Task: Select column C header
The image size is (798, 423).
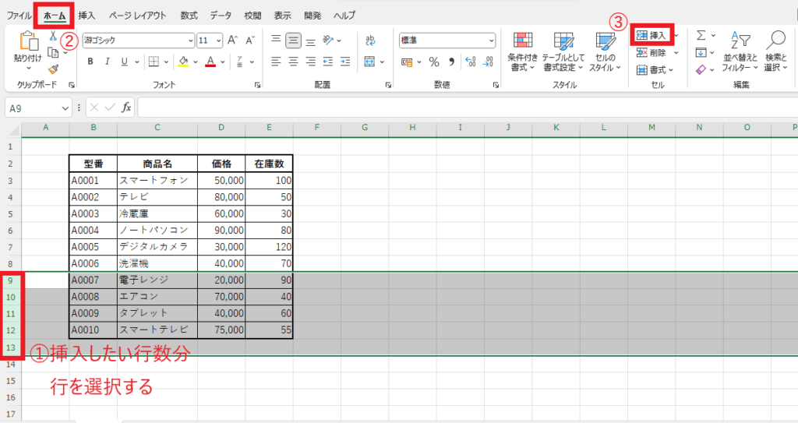Action: [157, 127]
